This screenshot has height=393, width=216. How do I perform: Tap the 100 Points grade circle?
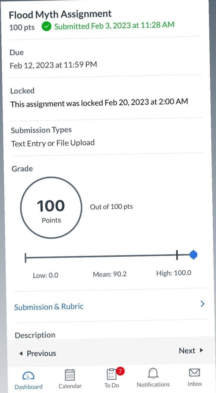click(x=51, y=208)
